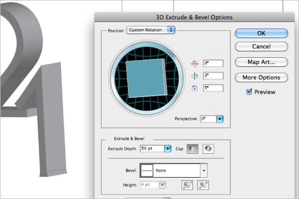Click the Extrude Depth 50 pt field
Image resolution: width=299 pixels, height=199 pixels.
(152, 149)
